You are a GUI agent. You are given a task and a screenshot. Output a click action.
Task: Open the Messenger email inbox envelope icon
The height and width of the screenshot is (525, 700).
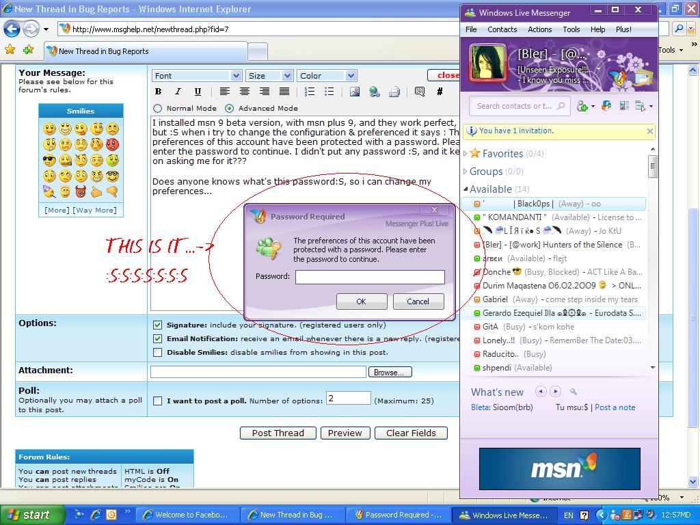coord(643,77)
